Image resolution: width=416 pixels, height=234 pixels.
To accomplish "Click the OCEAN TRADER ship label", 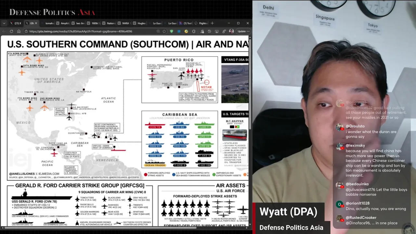I will tap(155, 165).
